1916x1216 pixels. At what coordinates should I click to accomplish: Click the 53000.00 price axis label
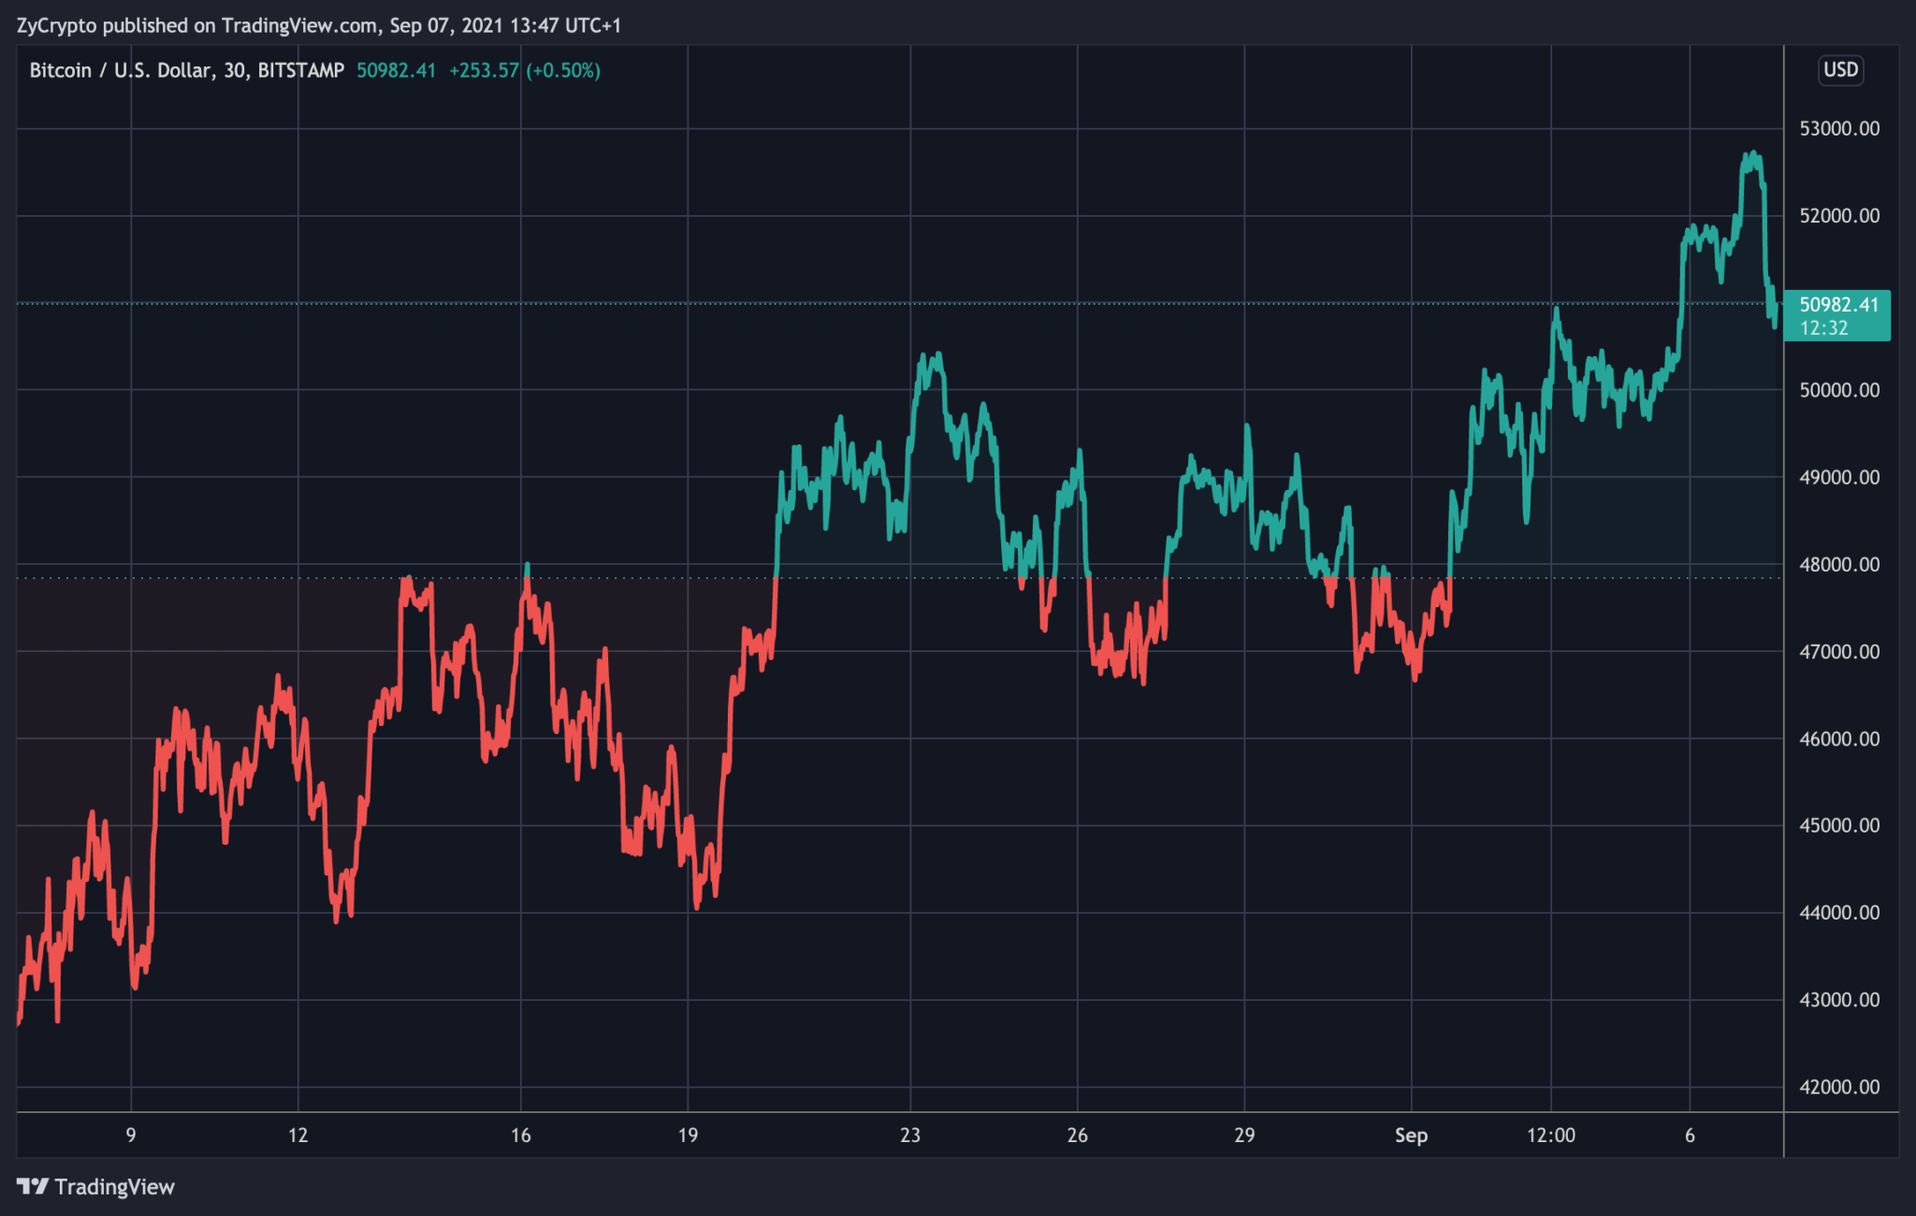tap(1838, 129)
